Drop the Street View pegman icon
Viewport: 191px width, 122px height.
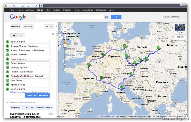tap(65, 43)
